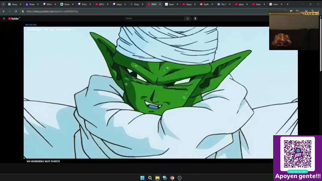Close the The 1 tab
Image resolution: width=322 pixels, height=181 pixels.
pyautogui.click(x=229, y=4)
